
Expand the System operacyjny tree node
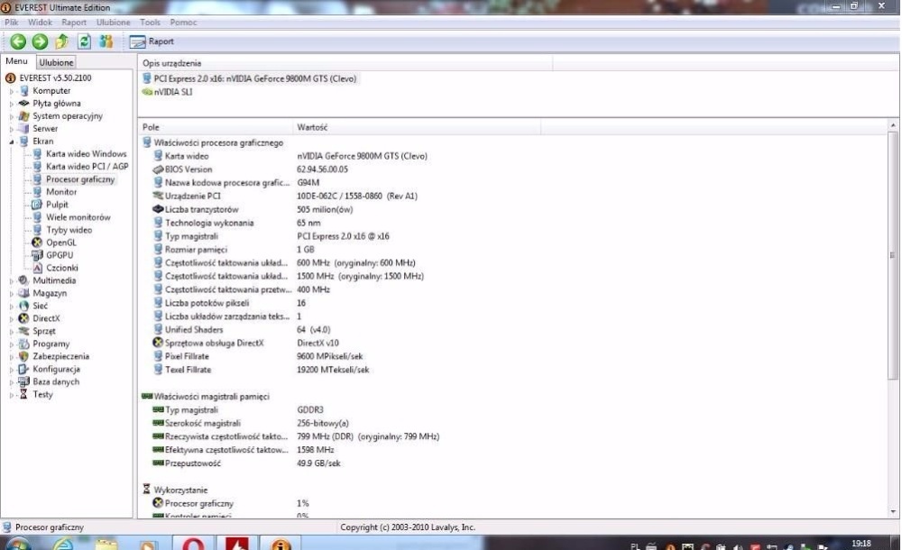pos(12,116)
